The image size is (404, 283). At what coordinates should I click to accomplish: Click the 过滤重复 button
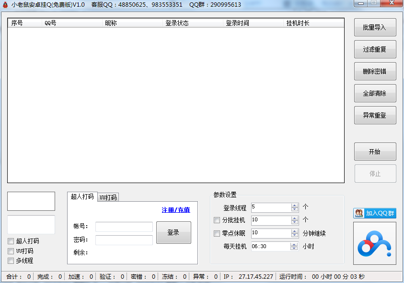coord(375,49)
